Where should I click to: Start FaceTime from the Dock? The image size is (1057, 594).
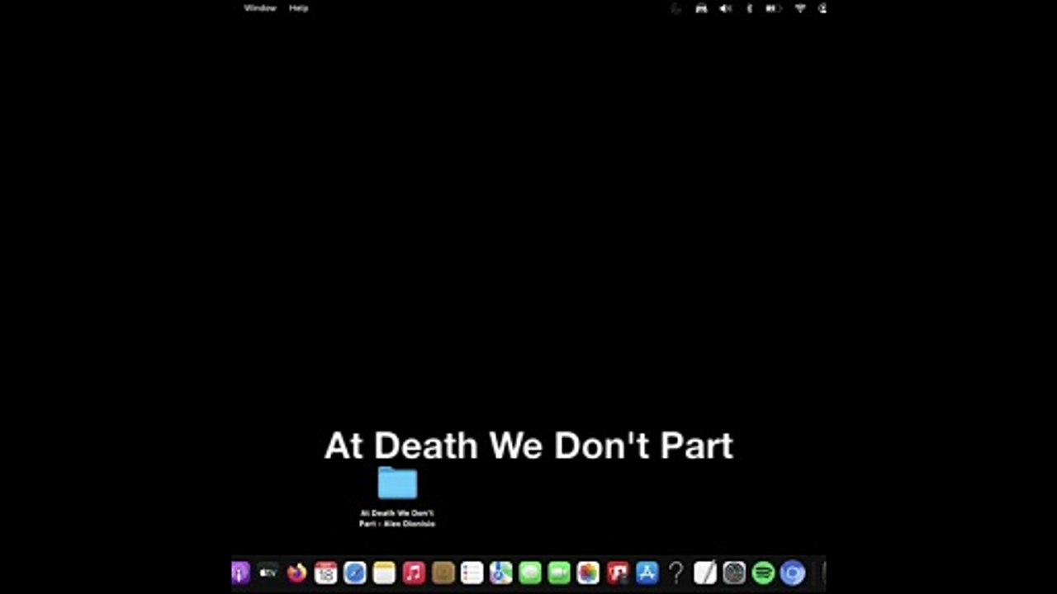tap(559, 573)
